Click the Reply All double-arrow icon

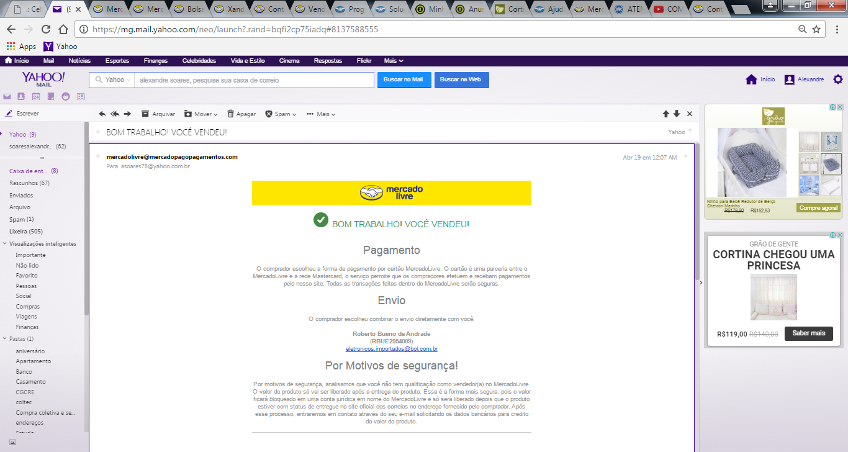115,114
